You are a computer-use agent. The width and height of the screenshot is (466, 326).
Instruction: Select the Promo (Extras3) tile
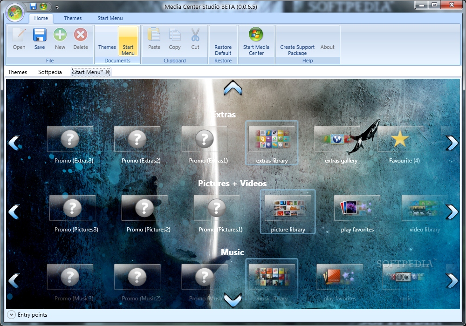[x=70, y=145]
